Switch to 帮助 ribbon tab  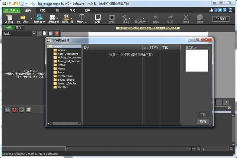point(72,10)
